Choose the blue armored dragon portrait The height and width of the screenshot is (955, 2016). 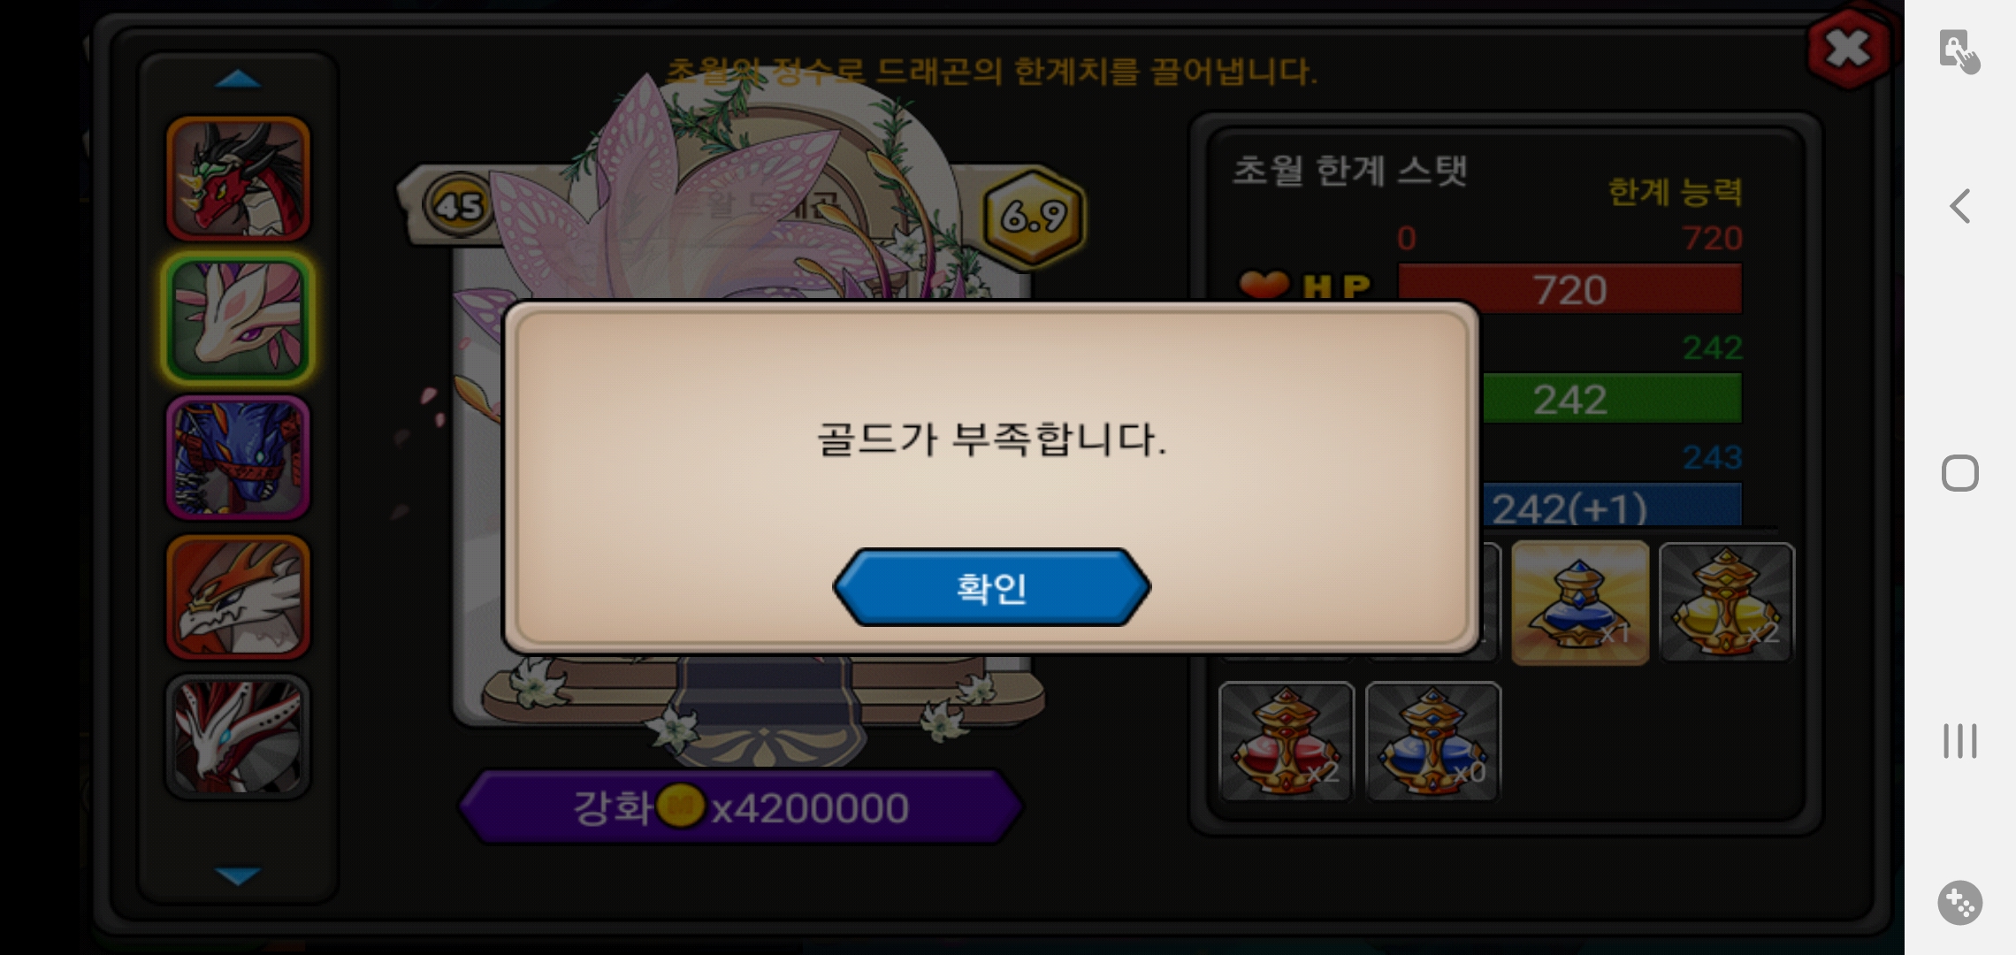[x=238, y=457]
